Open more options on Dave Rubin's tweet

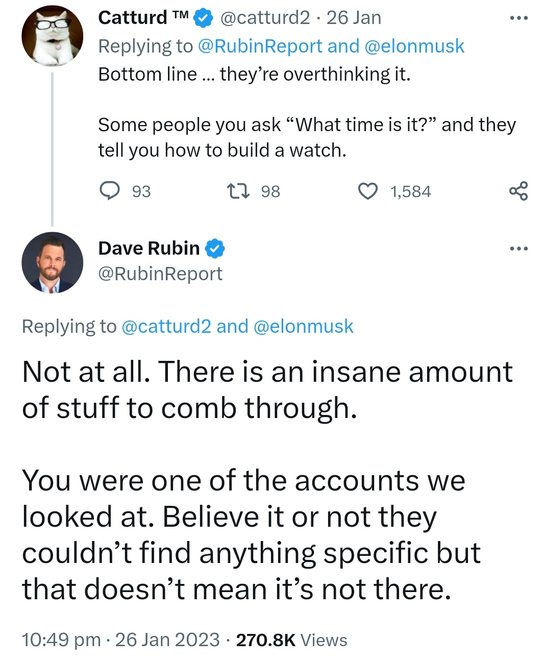click(518, 249)
